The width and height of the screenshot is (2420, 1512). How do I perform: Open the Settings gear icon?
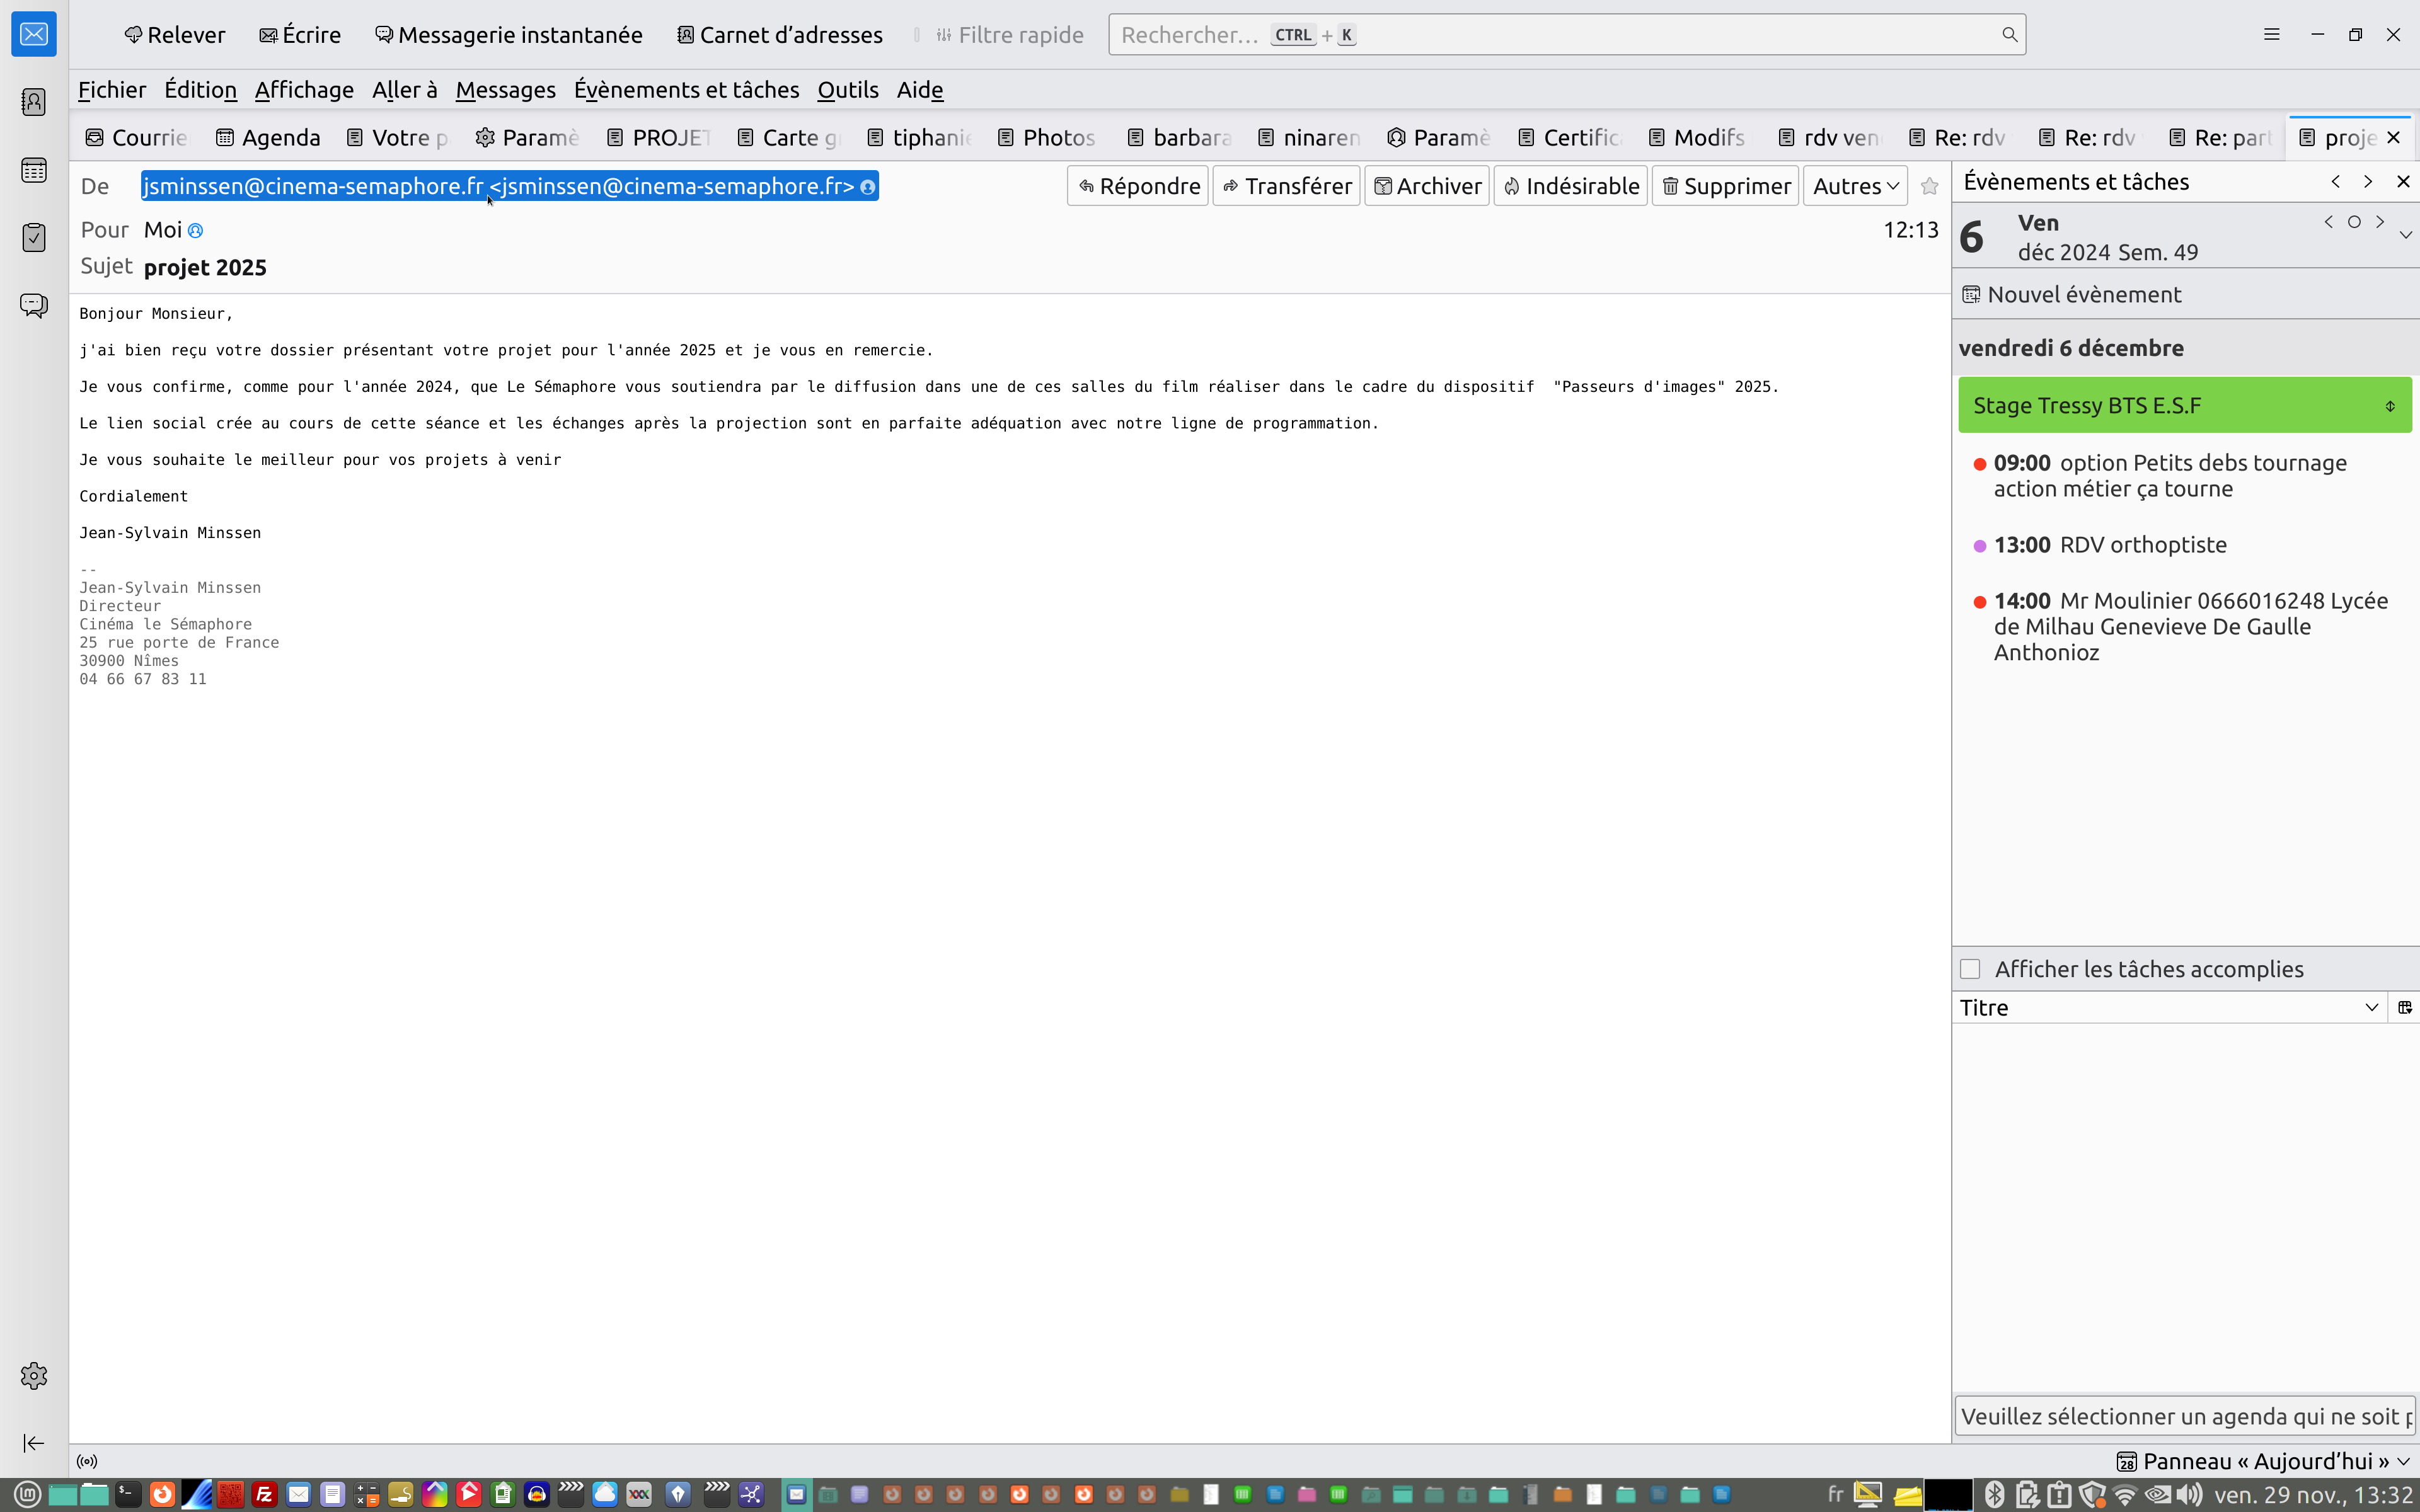pos(34,1376)
